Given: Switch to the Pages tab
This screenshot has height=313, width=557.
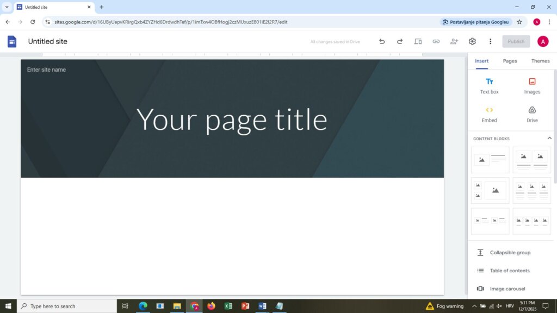Looking at the screenshot, I should pyautogui.click(x=510, y=61).
